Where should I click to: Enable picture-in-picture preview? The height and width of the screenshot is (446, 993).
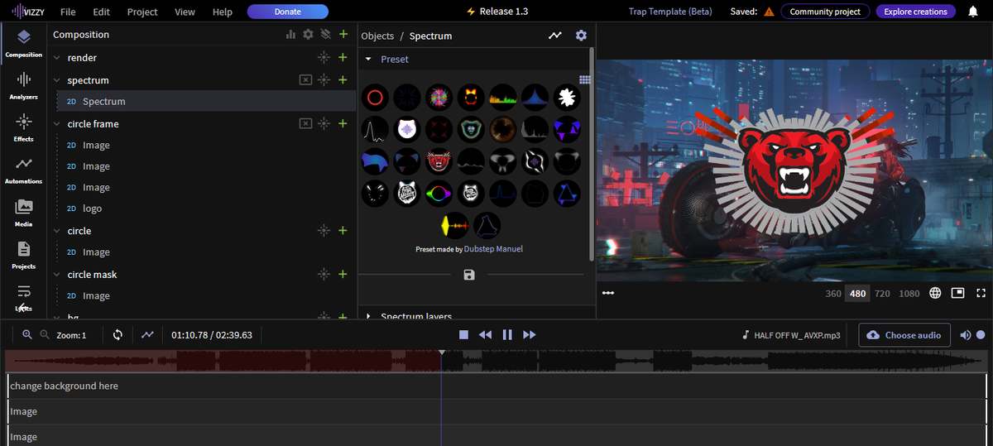(x=958, y=293)
